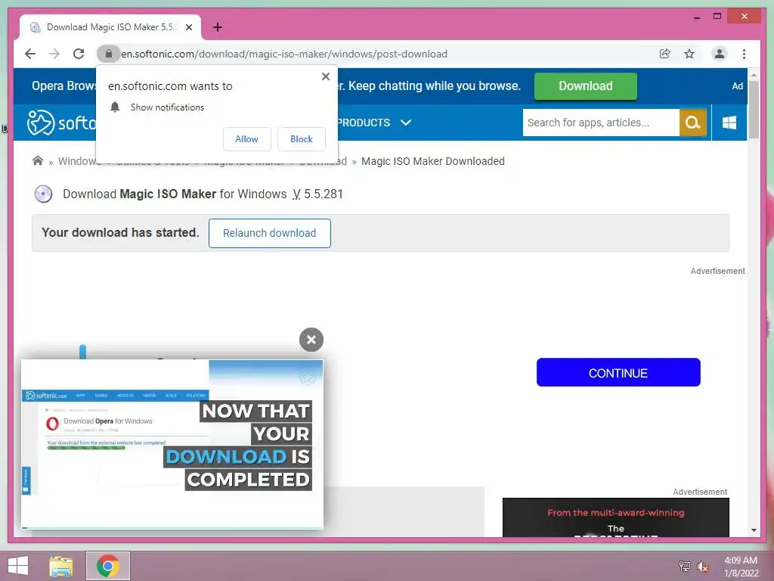The image size is (774, 581).
Task: Reload the page with the refresh icon
Action: 79,54
